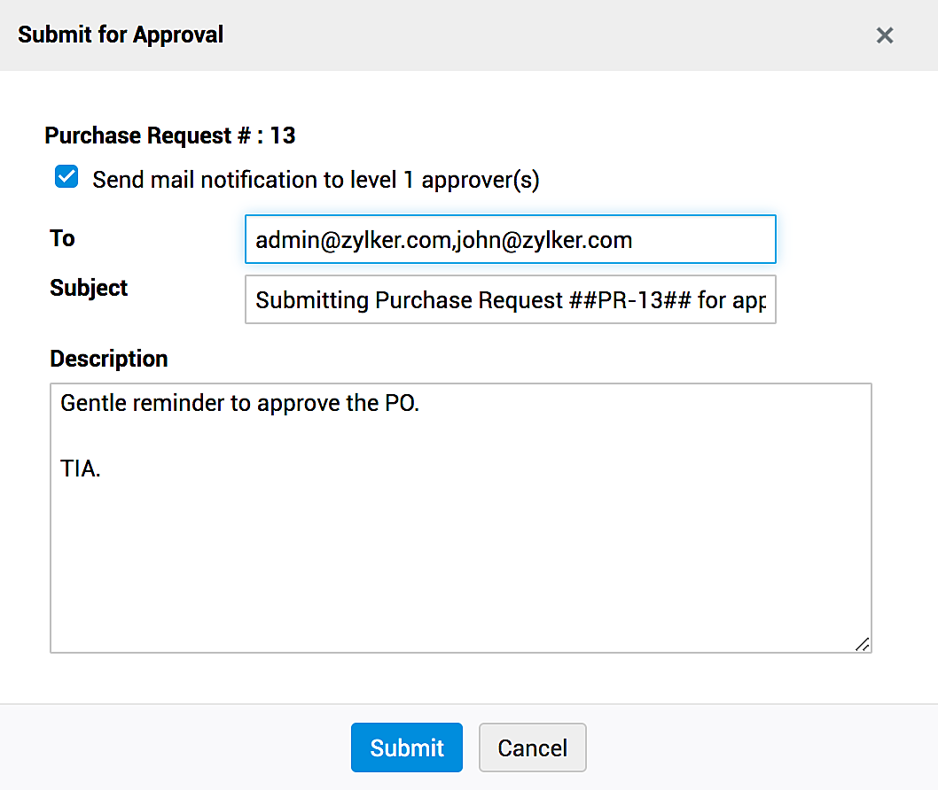The image size is (938, 790).
Task: Place cursor on john@zylker.com in To field
Action: pos(543,240)
